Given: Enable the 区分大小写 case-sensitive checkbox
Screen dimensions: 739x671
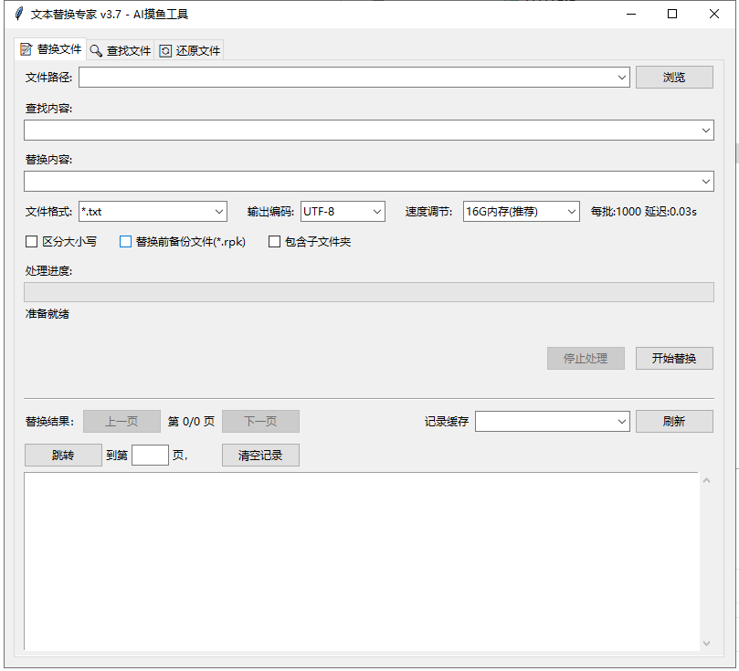Looking at the screenshot, I should pyautogui.click(x=30, y=241).
